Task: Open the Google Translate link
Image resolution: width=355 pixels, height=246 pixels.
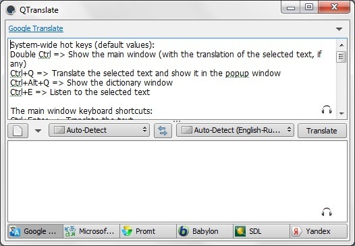Action: point(36,28)
